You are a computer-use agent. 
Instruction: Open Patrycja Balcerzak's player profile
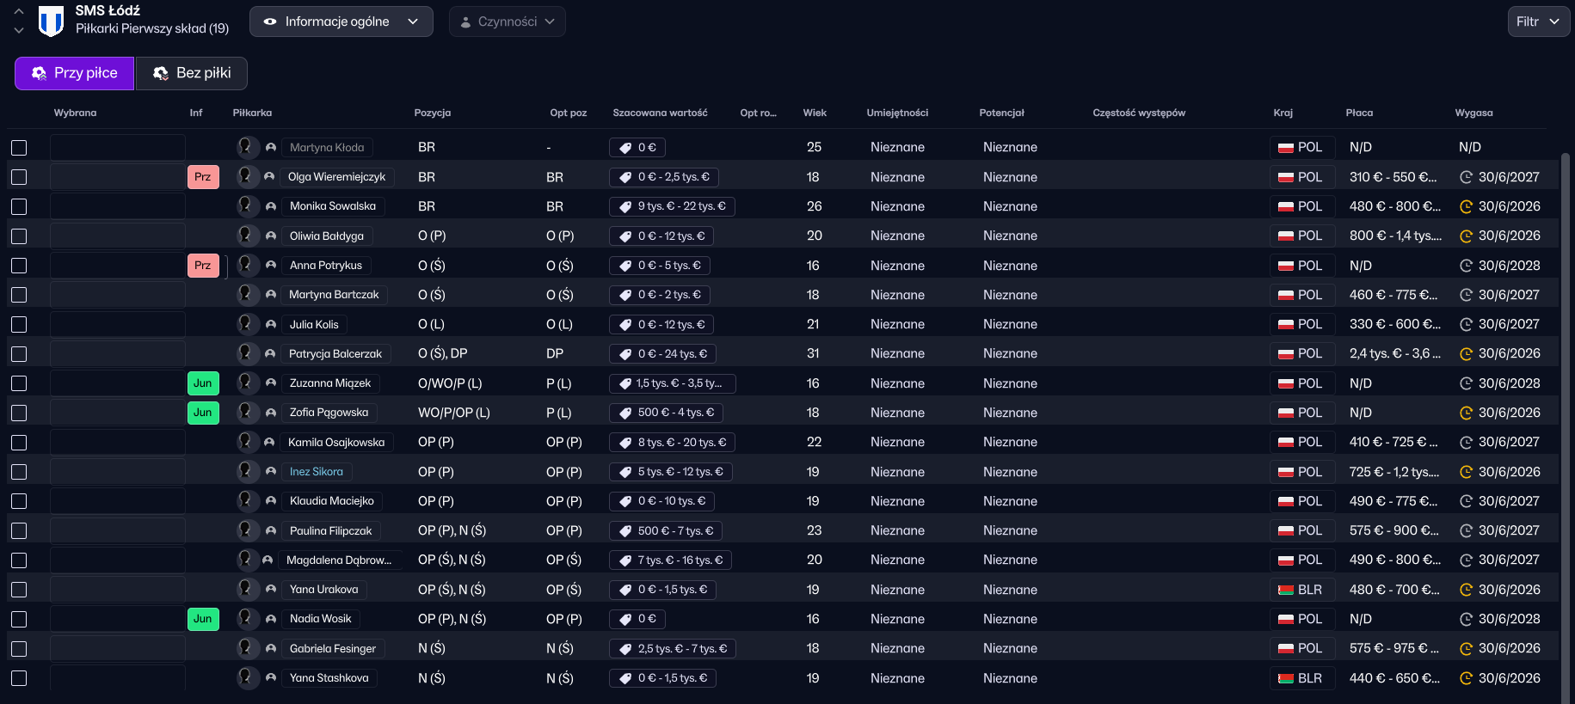click(x=335, y=354)
